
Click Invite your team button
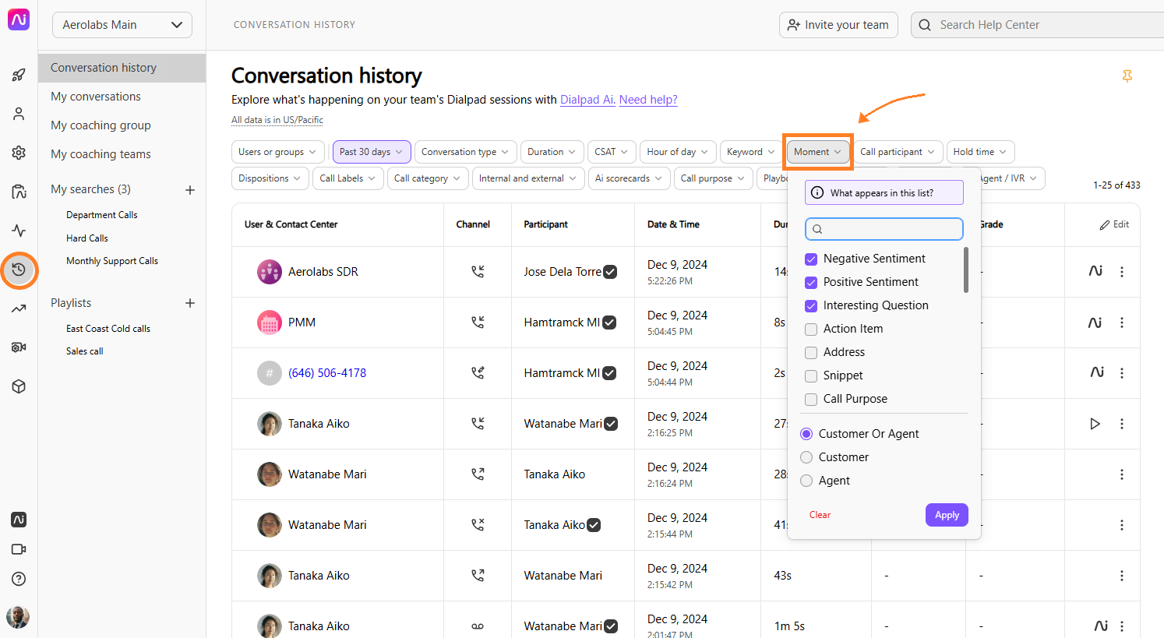[x=838, y=25]
